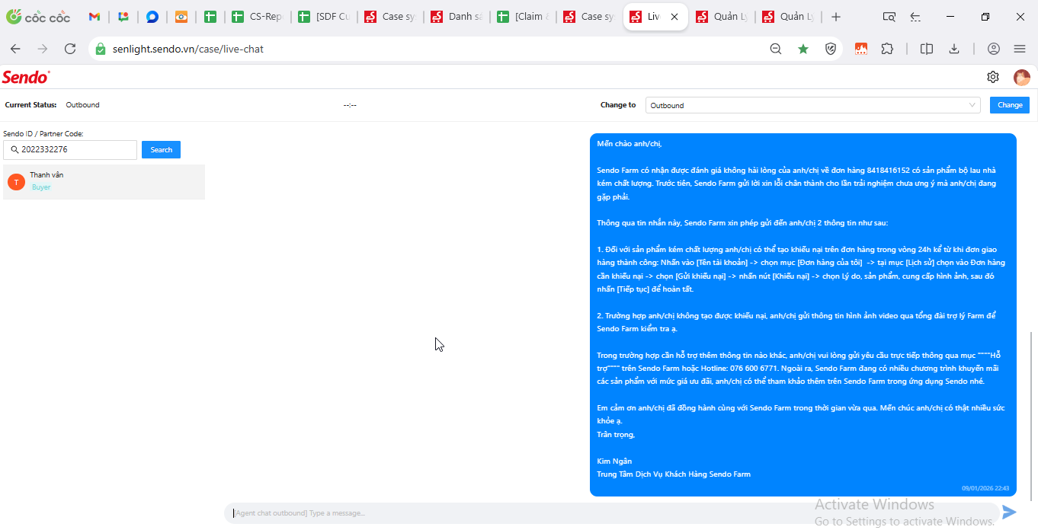
Task: Click the Sendo ID search field
Action: coord(70,150)
